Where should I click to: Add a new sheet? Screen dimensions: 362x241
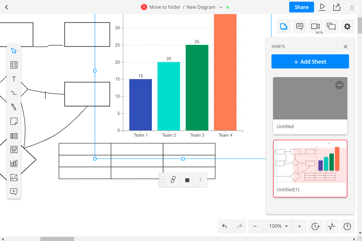pos(310,61)
